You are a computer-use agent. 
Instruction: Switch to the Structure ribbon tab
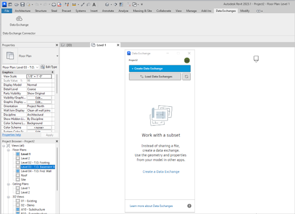click(41, 11)
